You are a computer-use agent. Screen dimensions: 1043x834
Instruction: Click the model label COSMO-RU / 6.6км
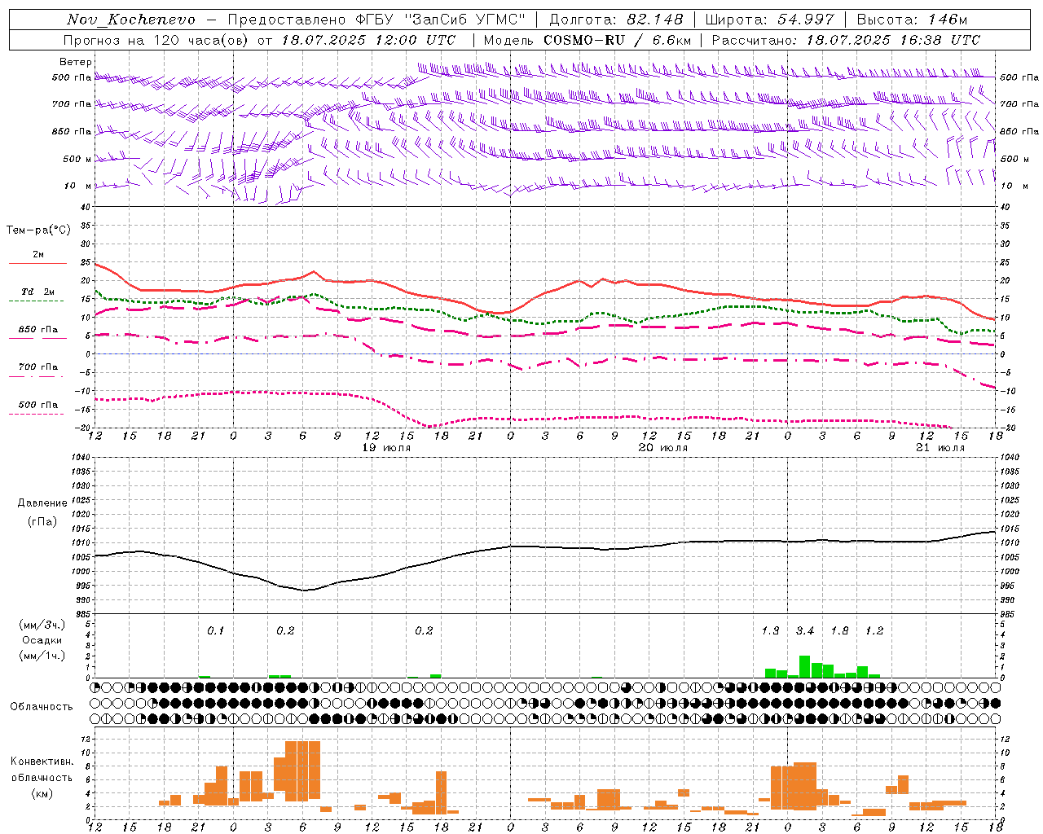coord(617,40)
